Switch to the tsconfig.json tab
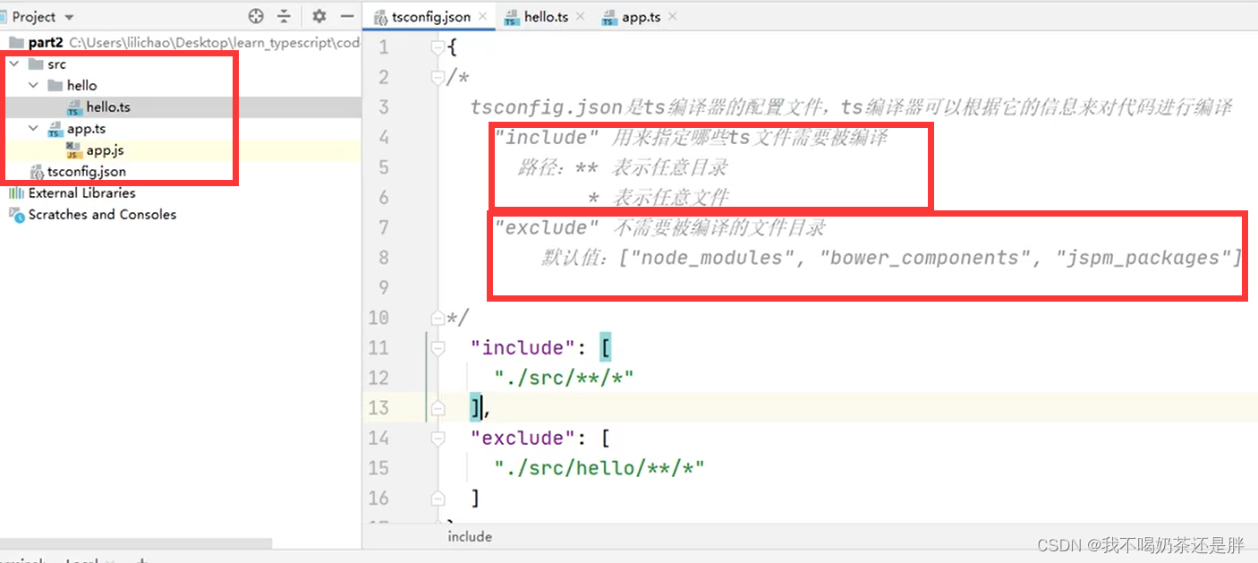 tap(430, 17)
